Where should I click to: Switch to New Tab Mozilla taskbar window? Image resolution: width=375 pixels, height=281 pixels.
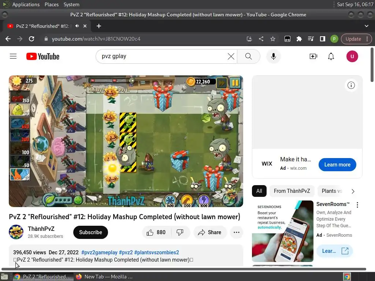click(x=104, y=277)
